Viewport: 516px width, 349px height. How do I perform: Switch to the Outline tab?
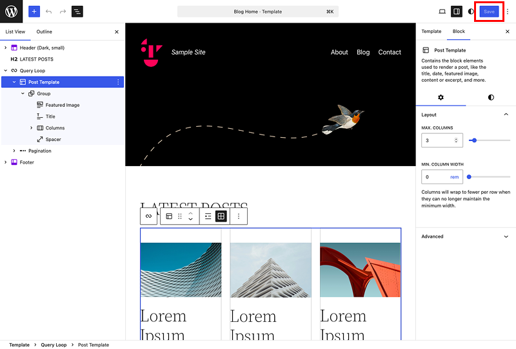point(44,32)
